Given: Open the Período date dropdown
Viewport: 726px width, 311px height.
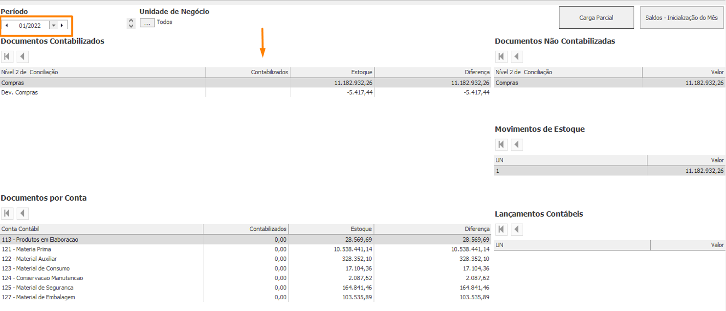Looking at the screenshot, I should tap(53, 25).
